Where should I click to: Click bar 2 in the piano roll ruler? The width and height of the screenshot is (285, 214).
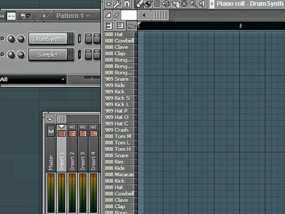[x=240, y=26]
